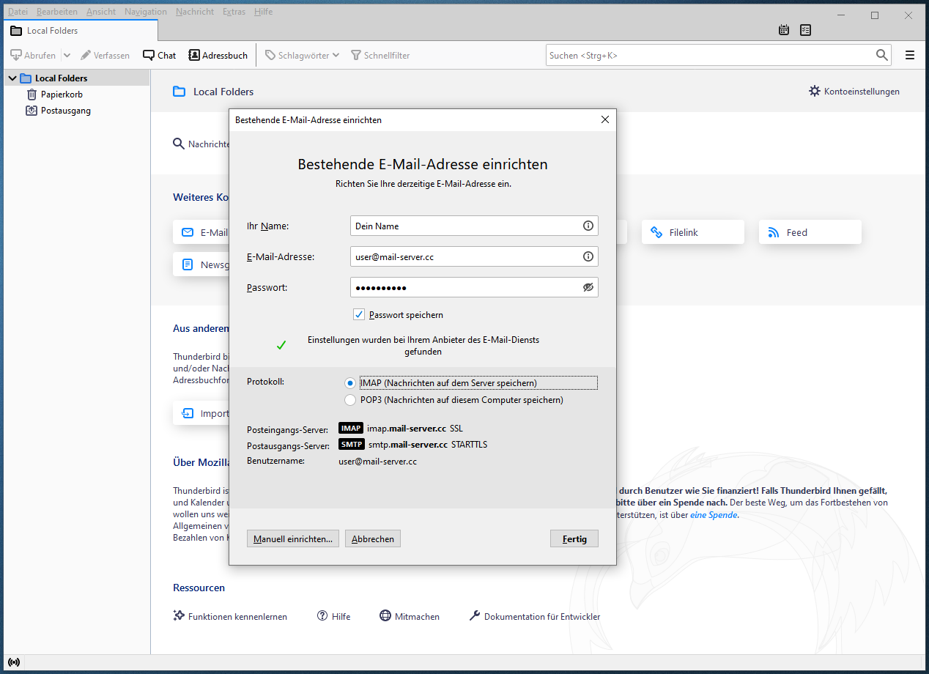Open the Extras menu
The height and width of the screenshot is (674, 929).
click(234, 12)
